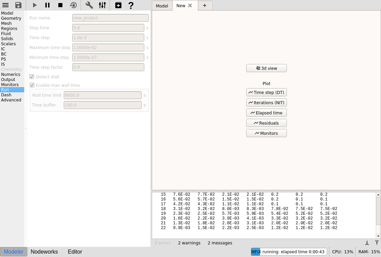Switch to the Model tab

tap(162, 6)
